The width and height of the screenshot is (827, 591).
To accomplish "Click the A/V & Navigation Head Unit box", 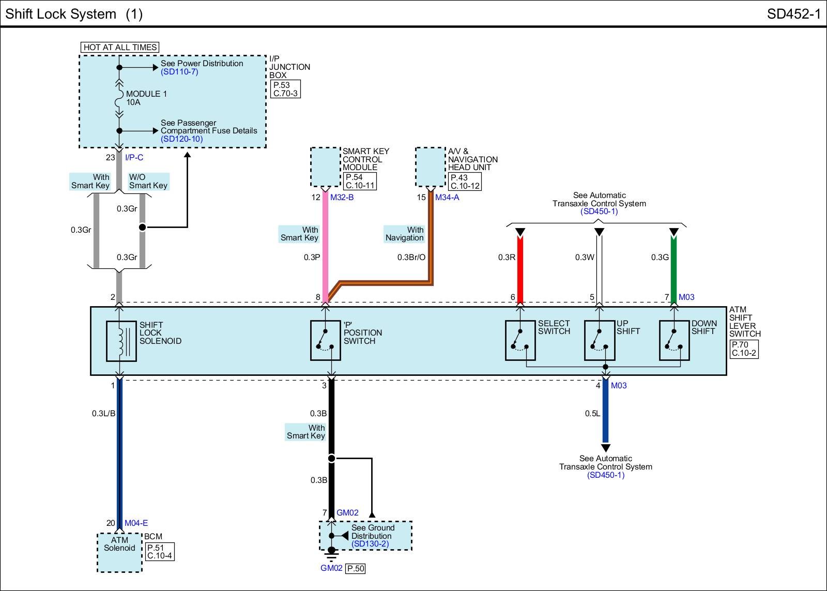I will coord(431,166).
